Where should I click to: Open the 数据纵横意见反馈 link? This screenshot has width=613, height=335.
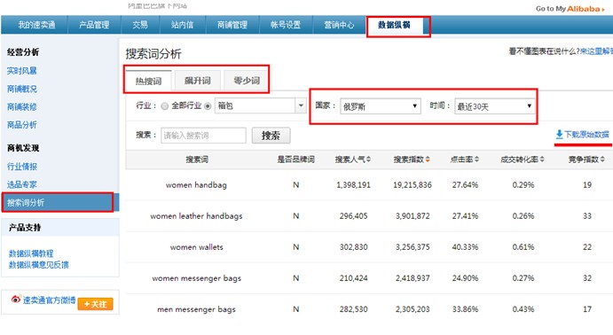pyautogui.click(x=38, y=265)
